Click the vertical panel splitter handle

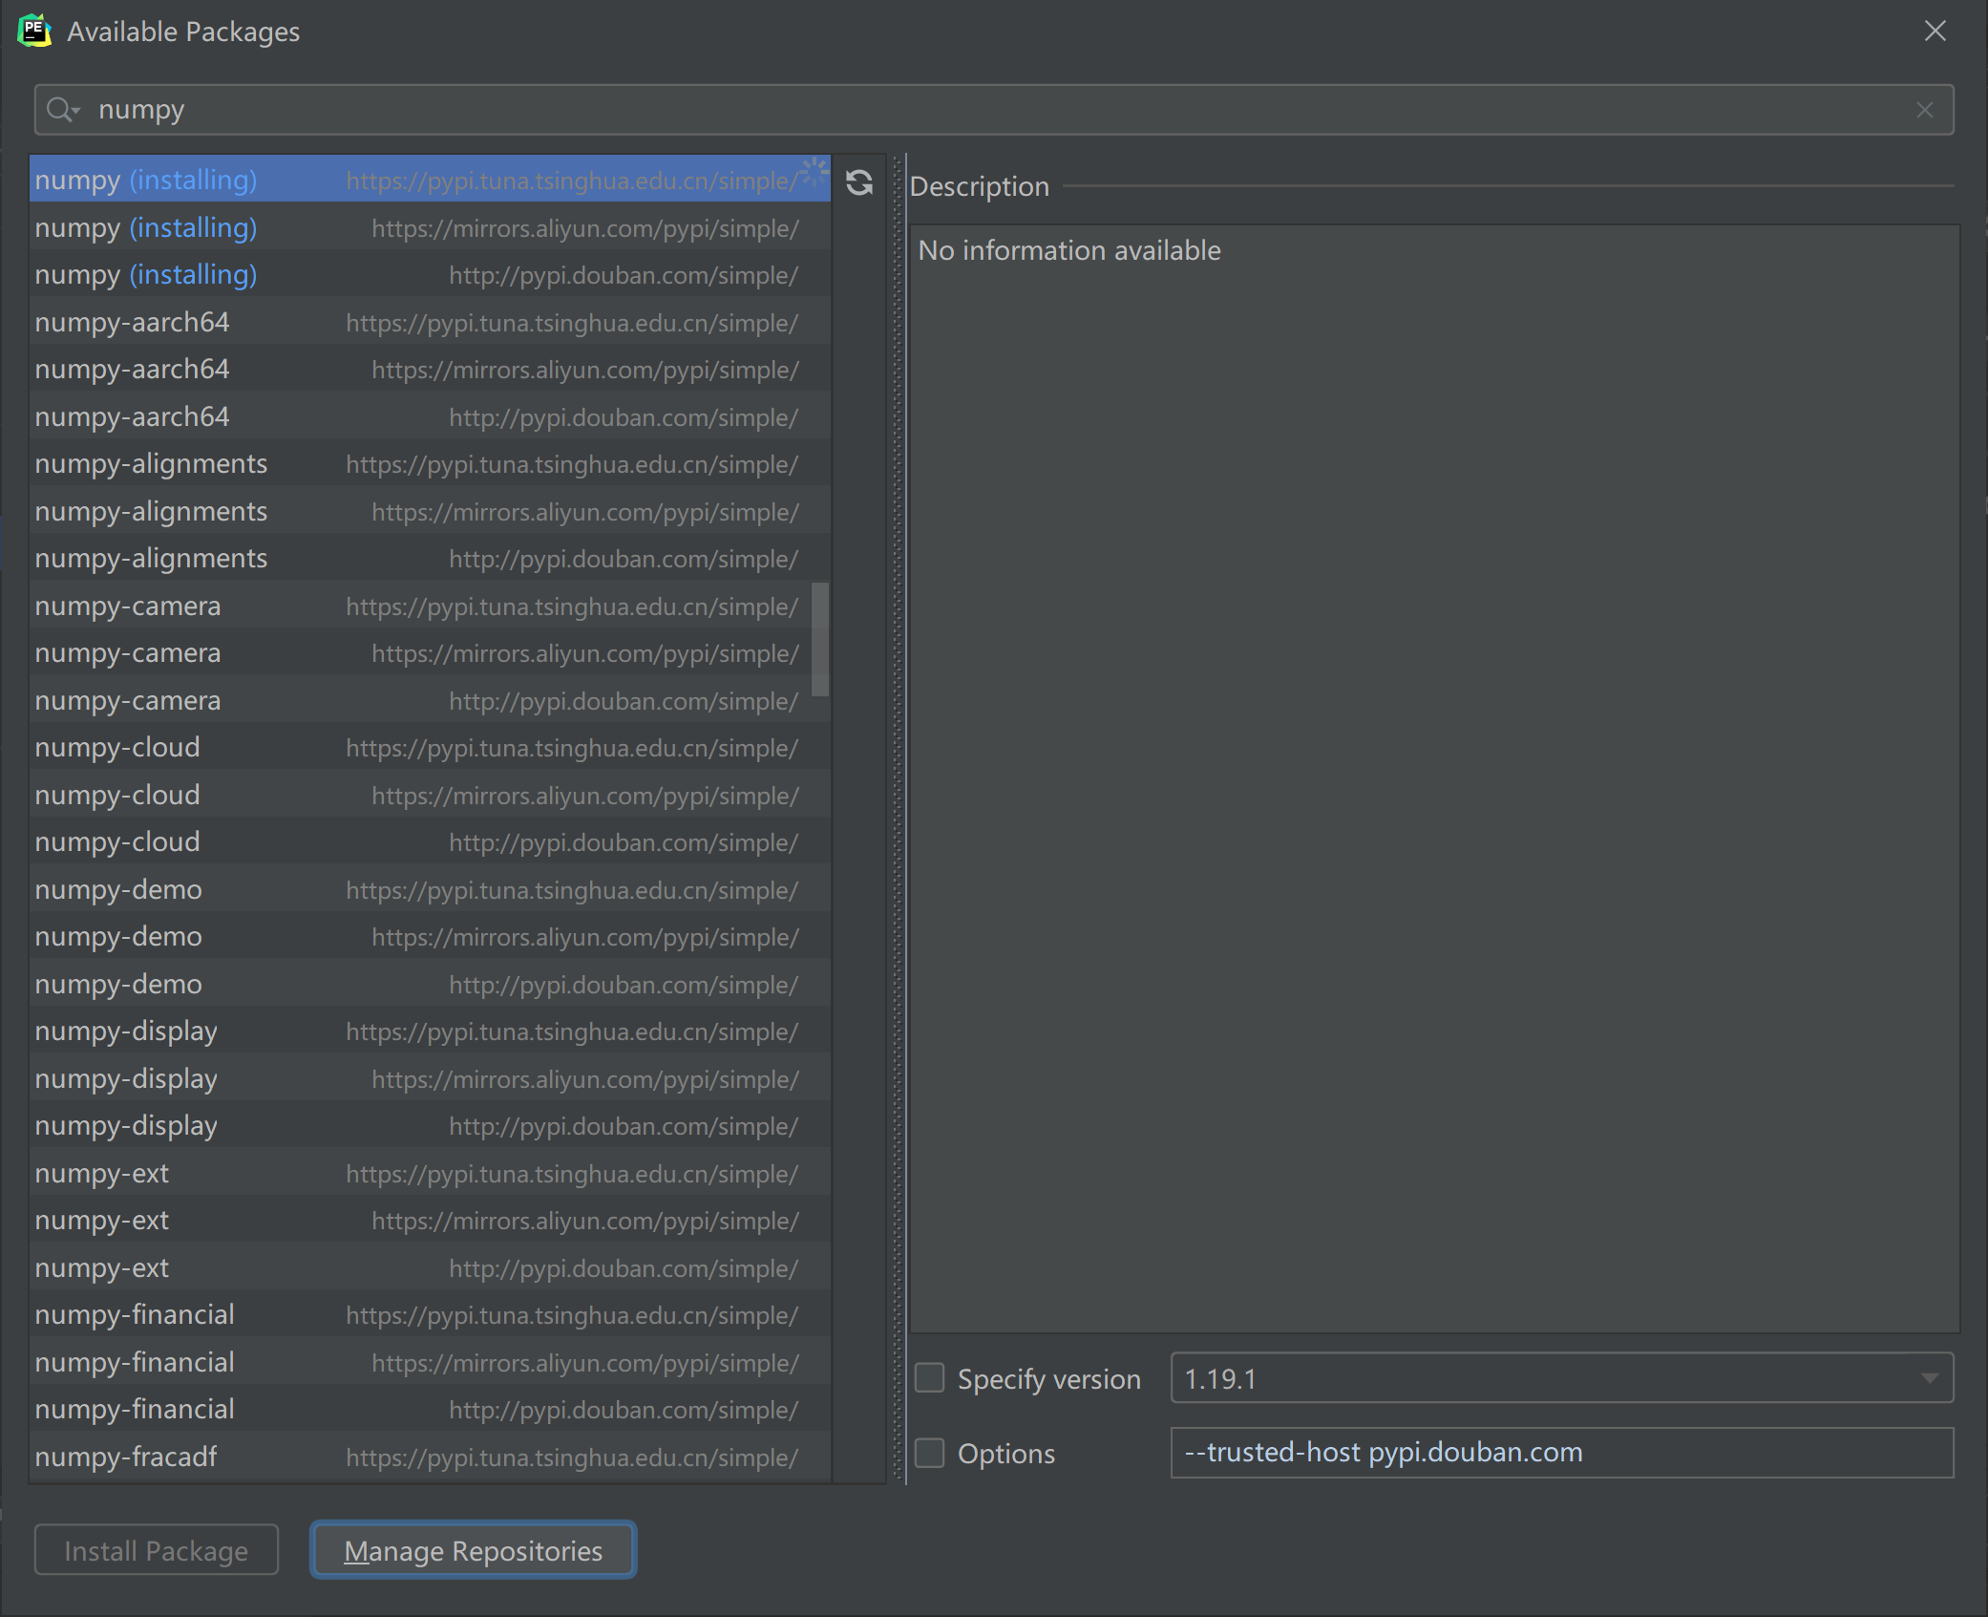click(x=899, y=819)
